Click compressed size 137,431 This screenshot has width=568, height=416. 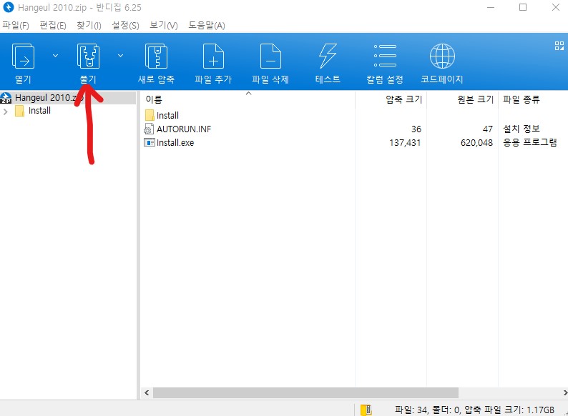[405, 143]
